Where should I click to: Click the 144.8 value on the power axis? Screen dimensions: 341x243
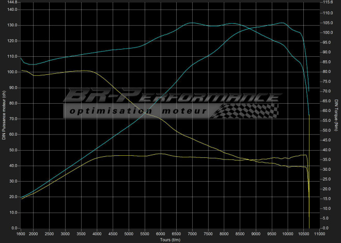coord(12,3)
